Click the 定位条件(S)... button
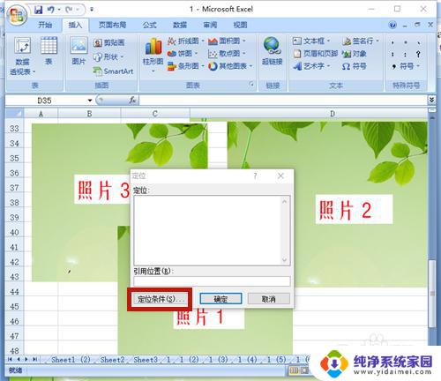441x381 pixels. (x=160, y=299)
